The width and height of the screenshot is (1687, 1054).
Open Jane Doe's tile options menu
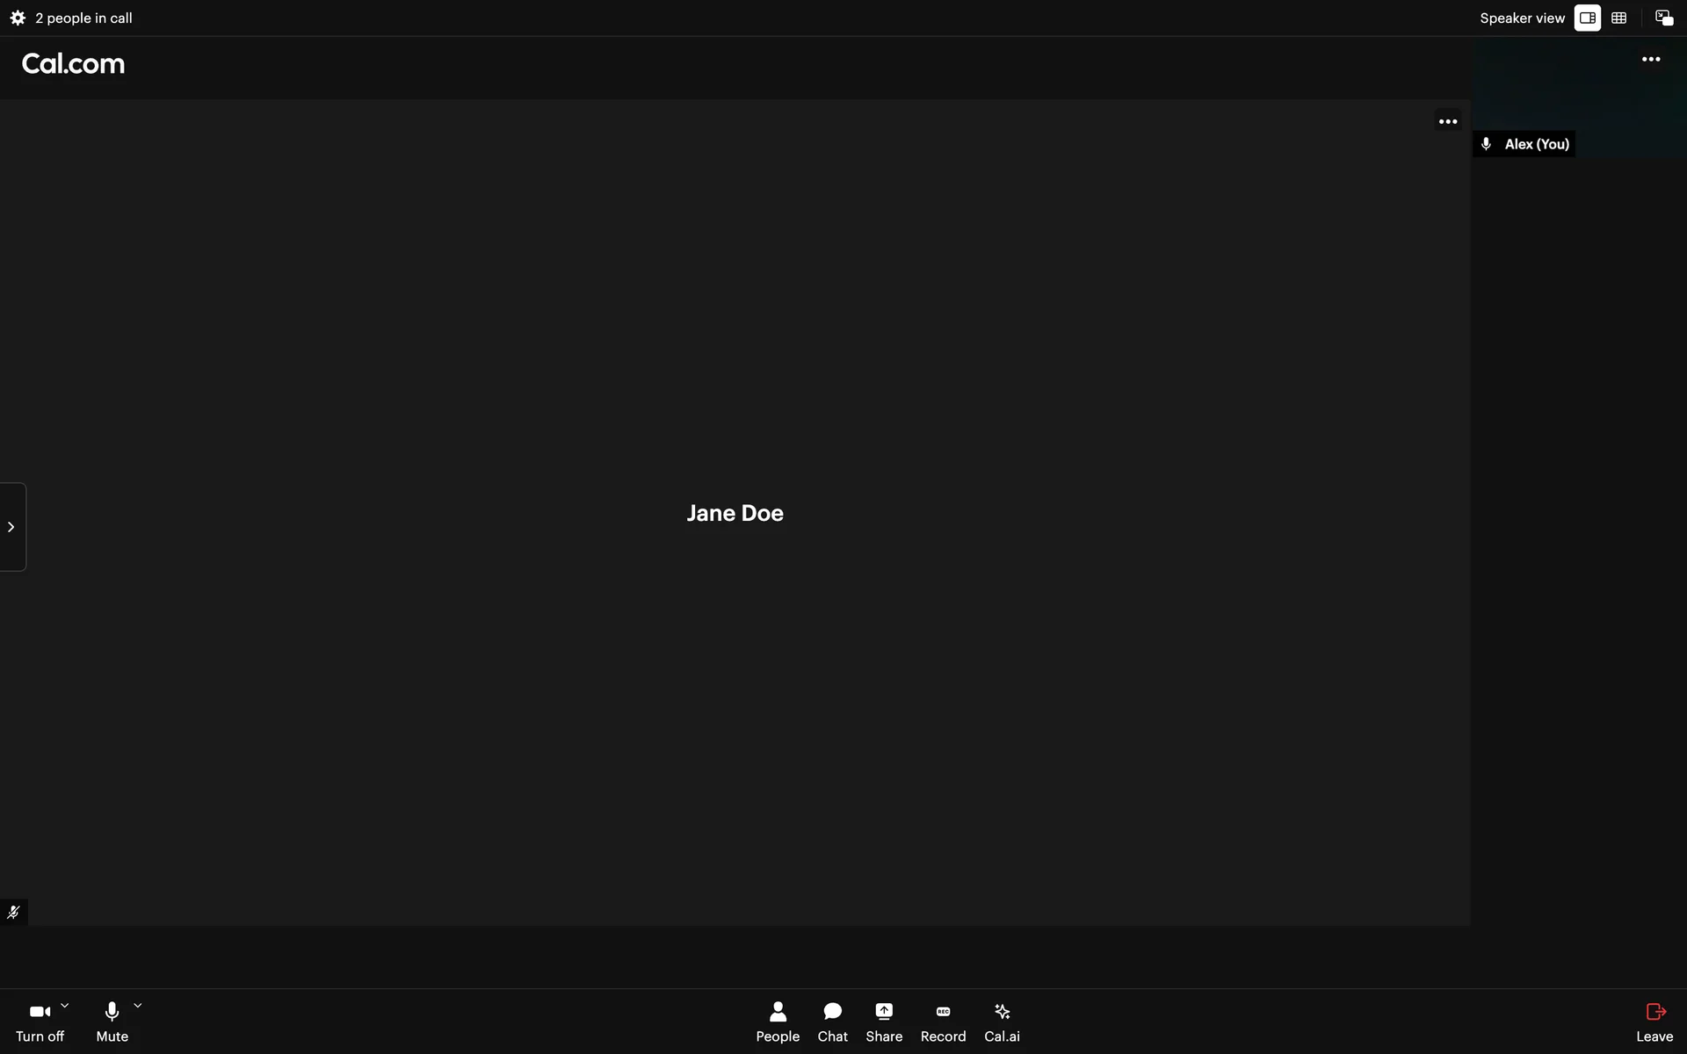(x=1447, y=121)
